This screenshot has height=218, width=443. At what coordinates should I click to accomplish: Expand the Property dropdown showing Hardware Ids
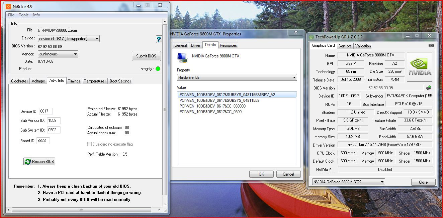(237, 77)
